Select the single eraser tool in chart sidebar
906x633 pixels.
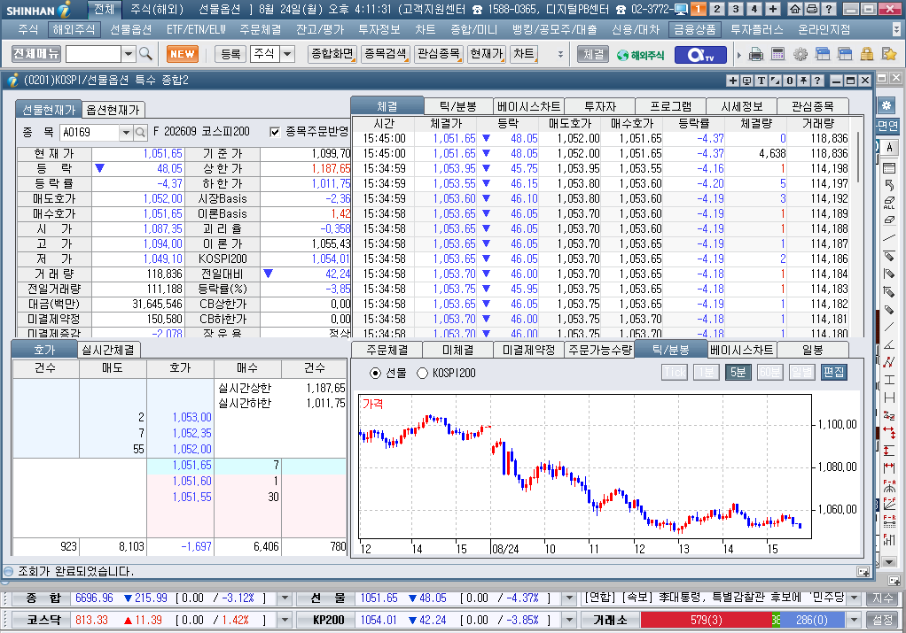pyautogui.click(x=889, y=220)
